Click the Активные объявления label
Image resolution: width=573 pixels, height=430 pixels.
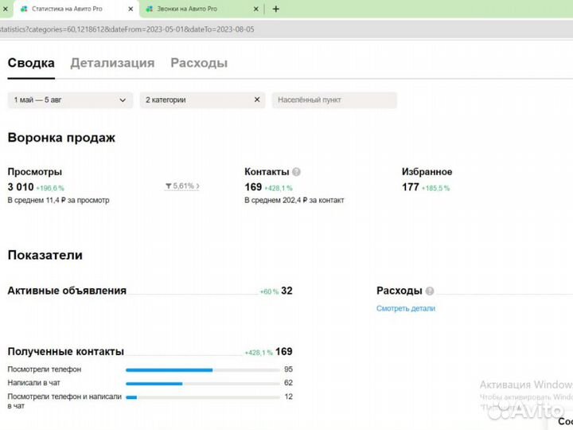[x=67, y=291]
